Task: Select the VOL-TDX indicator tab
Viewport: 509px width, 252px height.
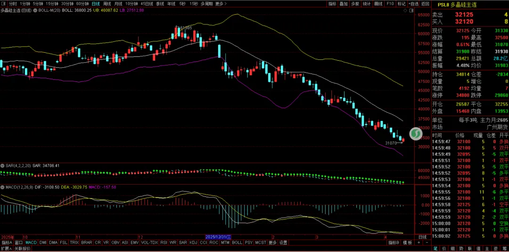Action: 150,242
